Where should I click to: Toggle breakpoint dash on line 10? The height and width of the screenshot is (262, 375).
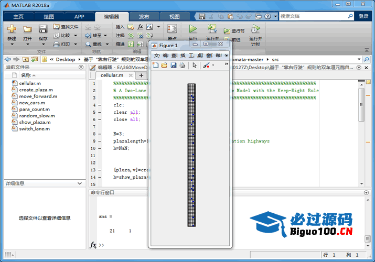point(100,148)
